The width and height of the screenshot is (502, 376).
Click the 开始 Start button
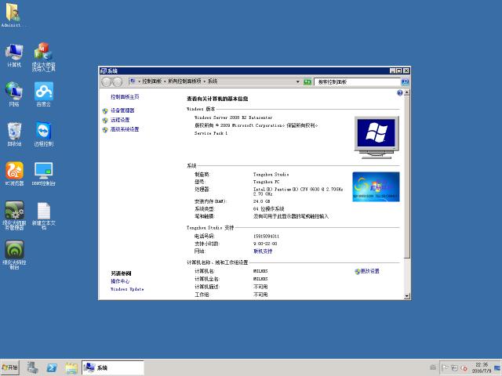11,367
